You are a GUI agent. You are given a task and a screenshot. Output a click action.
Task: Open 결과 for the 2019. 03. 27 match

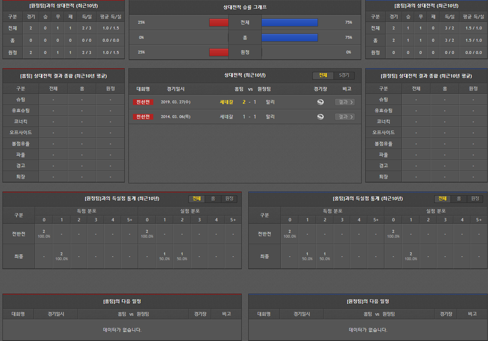click(x=344, y=102)
